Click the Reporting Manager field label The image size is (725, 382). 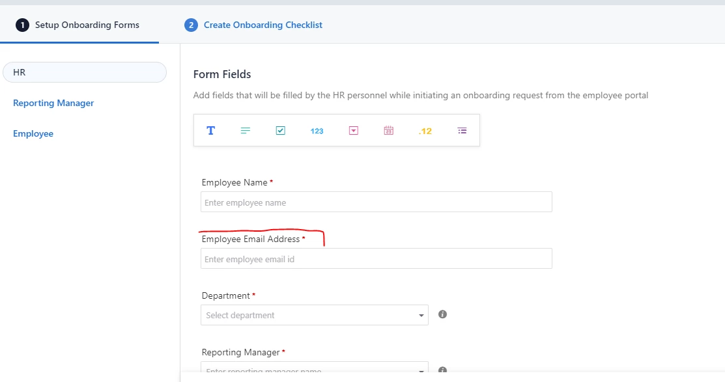tap(240, 353)
